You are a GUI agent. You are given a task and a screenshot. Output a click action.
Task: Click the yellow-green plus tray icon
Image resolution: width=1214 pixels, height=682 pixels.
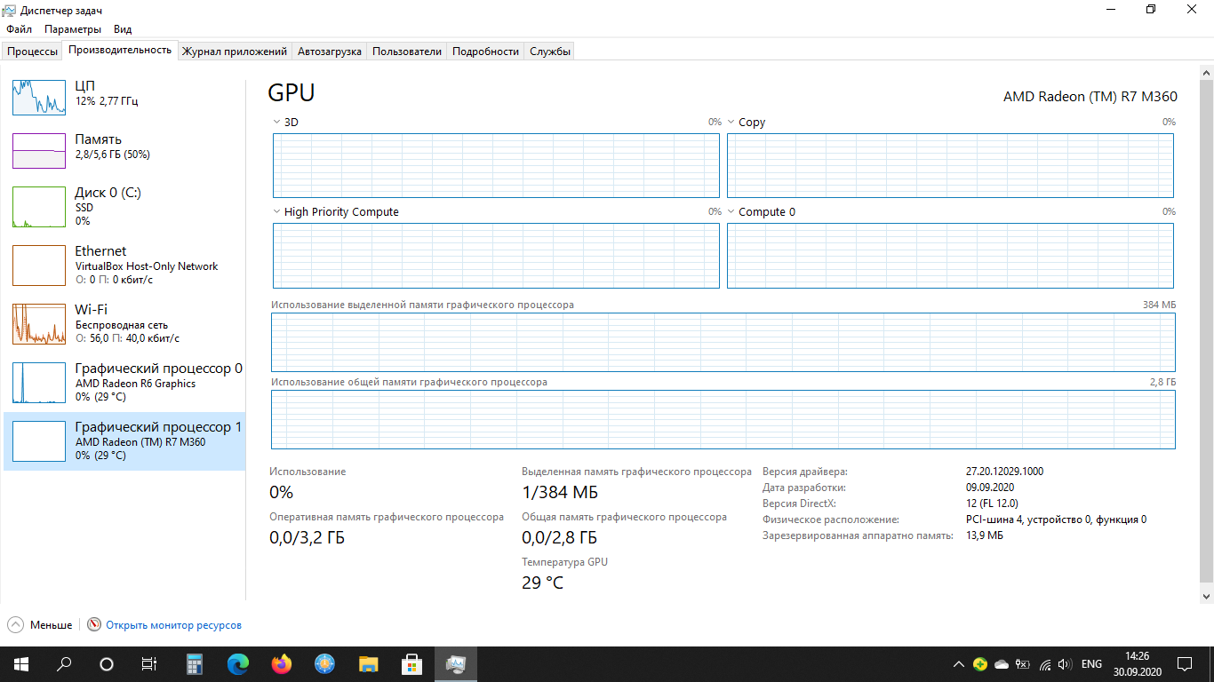coord(979,664)
